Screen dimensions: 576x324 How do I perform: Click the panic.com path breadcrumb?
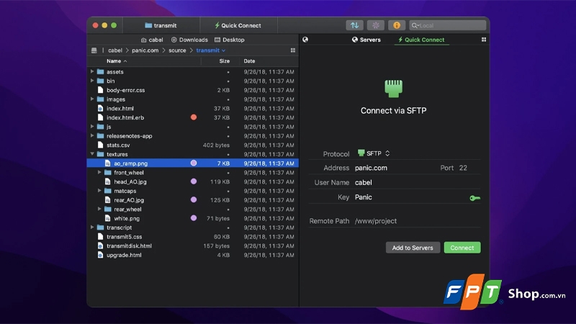pos(145,50)
